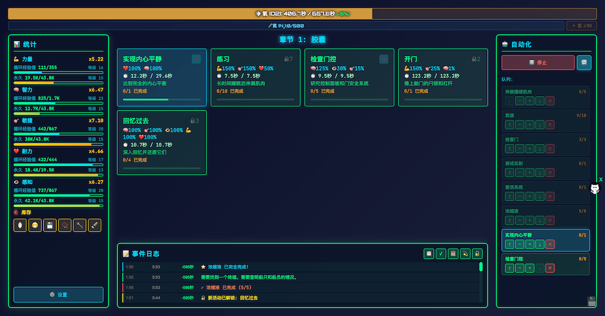Click the 回忆过去 activity card

162,142
